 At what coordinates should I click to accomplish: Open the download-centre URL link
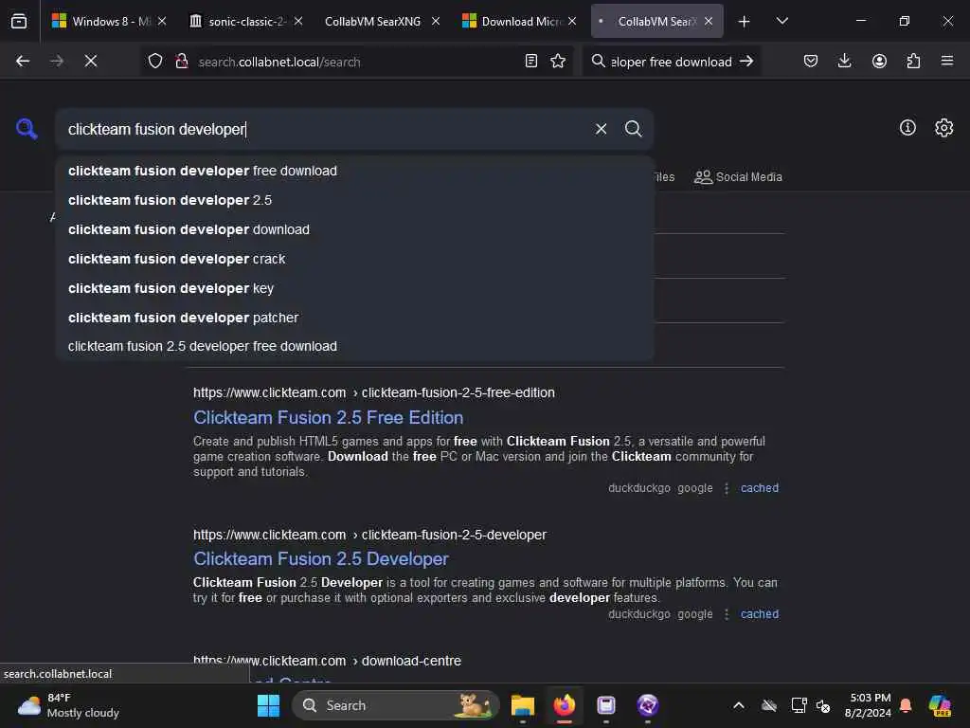click(327, 661)
